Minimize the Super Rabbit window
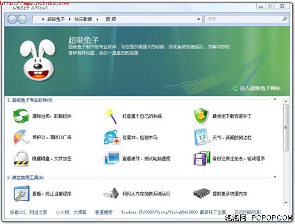 pos(261,6)
